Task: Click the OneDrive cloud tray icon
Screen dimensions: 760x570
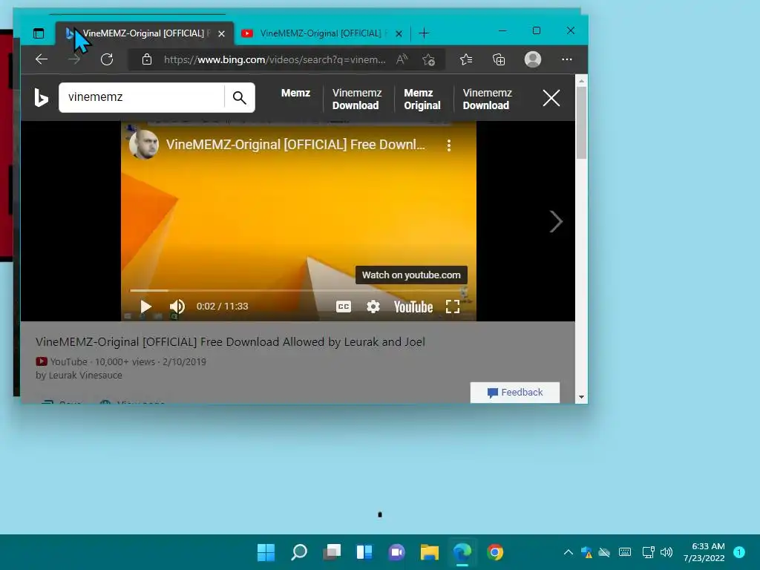Action: pyautogui.click(x=604, y=552)
